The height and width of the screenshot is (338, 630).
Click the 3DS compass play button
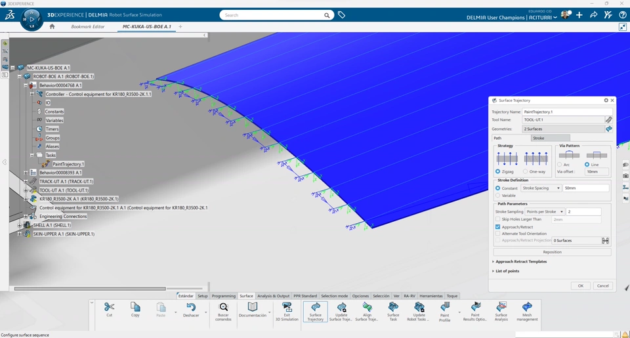[x=31, y=19]
